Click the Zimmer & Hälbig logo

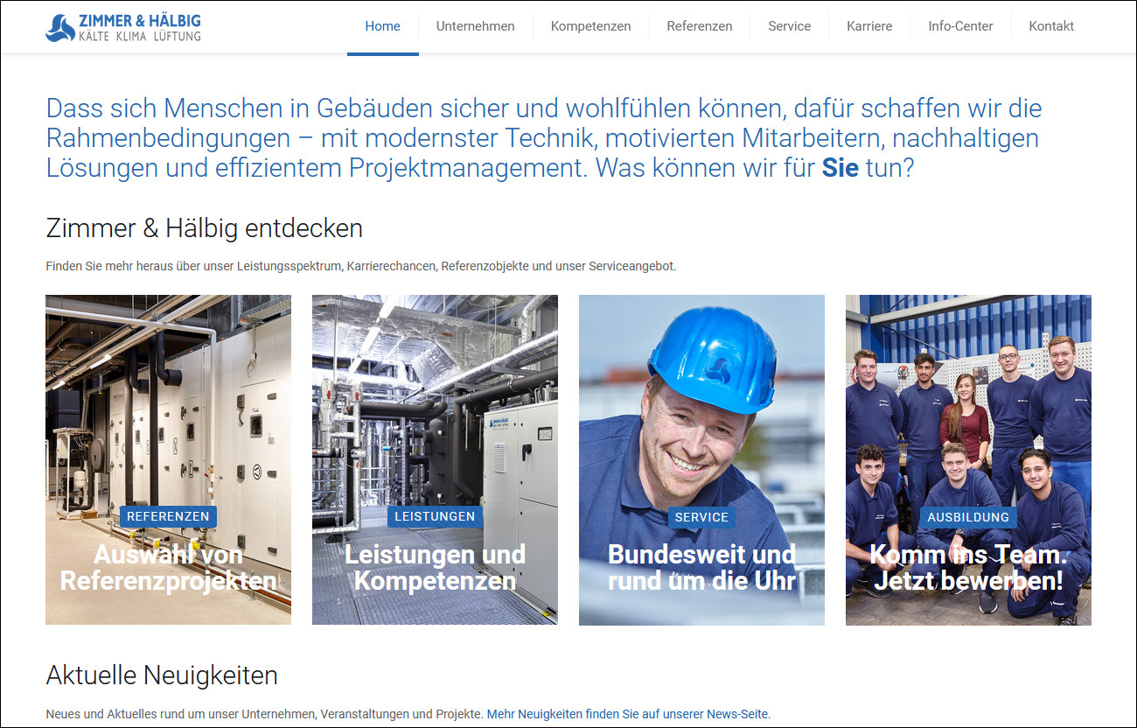click(123, 28)
